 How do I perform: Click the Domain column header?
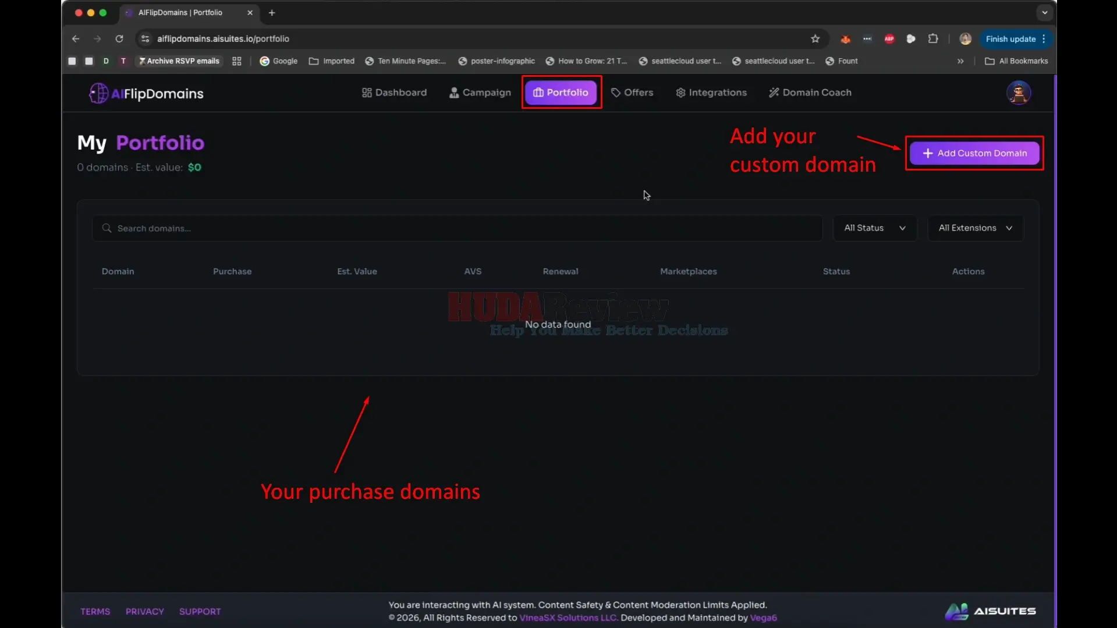point(118,271)
